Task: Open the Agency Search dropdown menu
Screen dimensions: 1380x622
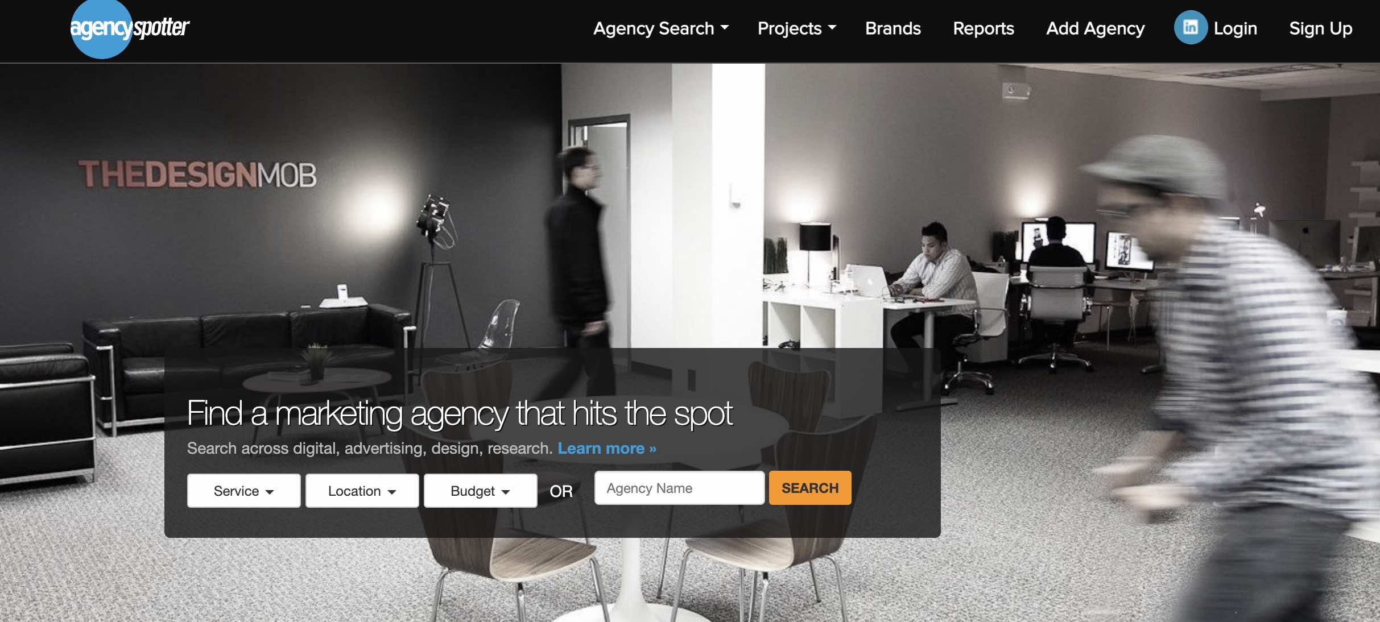Action: click(658, 27)
